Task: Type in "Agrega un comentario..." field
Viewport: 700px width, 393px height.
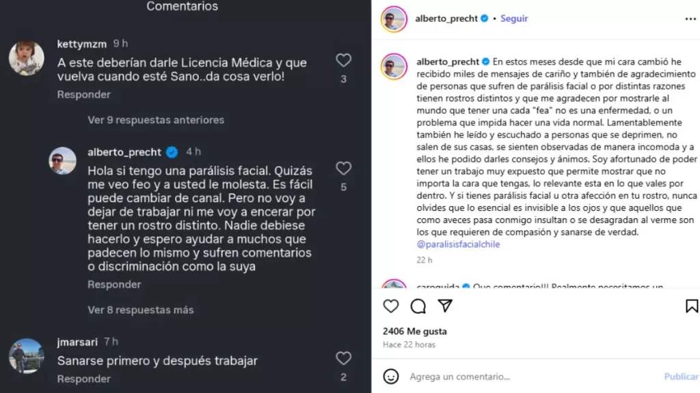Action: pyautogui.click(x=520, y=377)
